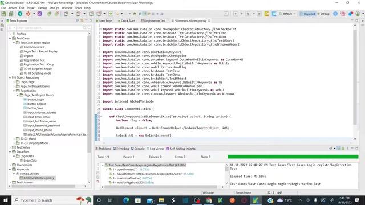Expand the Test Suites folder

(x=10, y=147)
